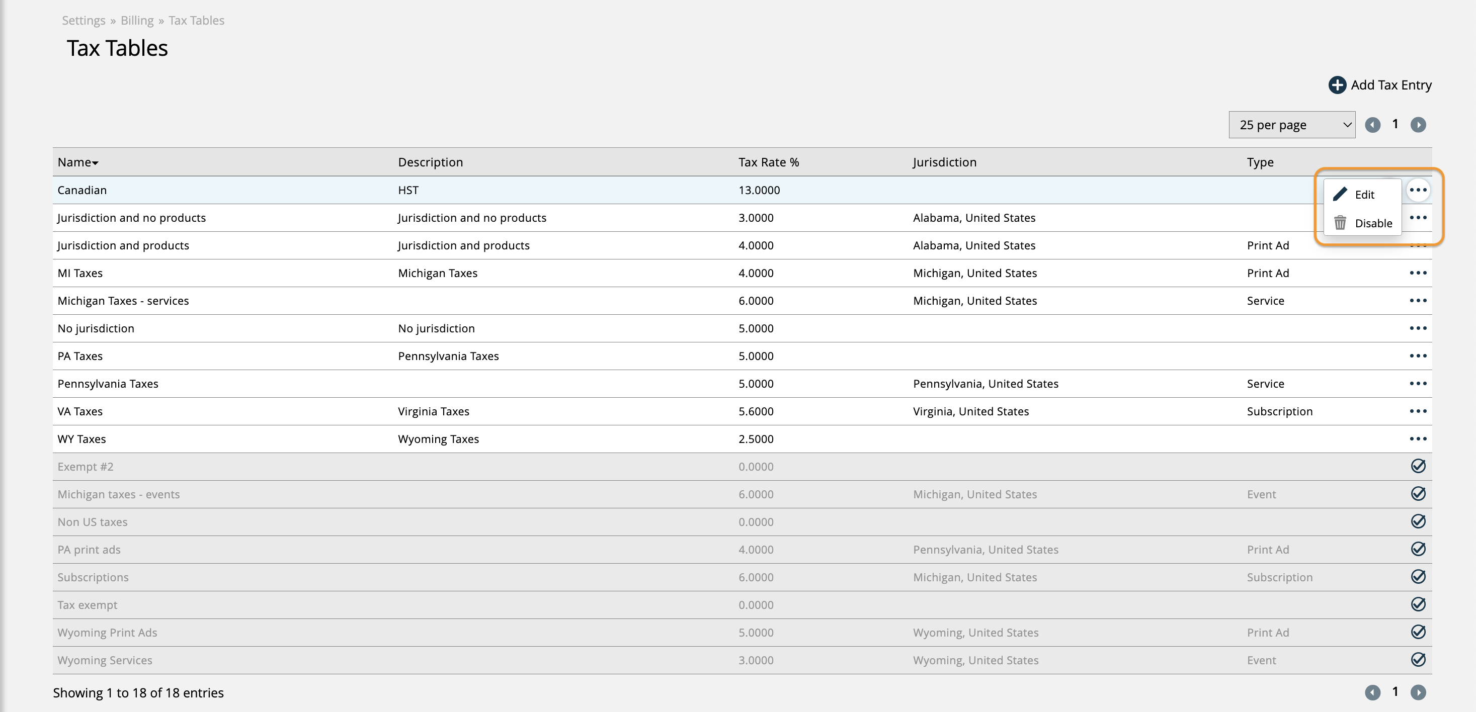Open three-dot menu for WY Taxes row
Screen dimensions: 1476x712
click(1418, 439)
